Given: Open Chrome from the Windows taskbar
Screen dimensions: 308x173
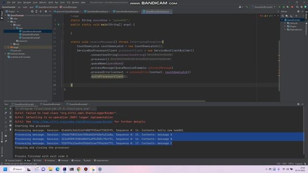Looking at the screenshot, I should pyautogui.click(x=79, y=169).
